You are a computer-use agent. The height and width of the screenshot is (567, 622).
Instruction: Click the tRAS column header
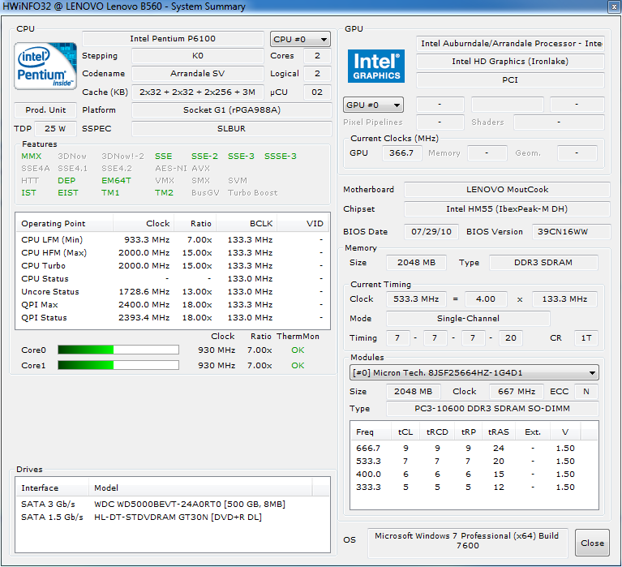[x=499, y=432]
